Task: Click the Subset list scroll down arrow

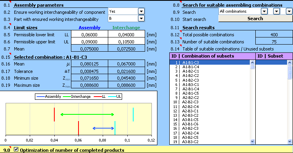Action: (x=290, y=142)
